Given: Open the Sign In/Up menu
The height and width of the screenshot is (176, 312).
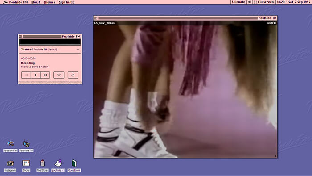Looking at the screenshot, I should 66,2.
